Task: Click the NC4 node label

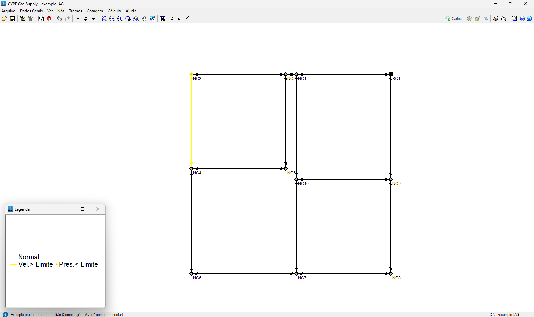Action: point(197,173)
